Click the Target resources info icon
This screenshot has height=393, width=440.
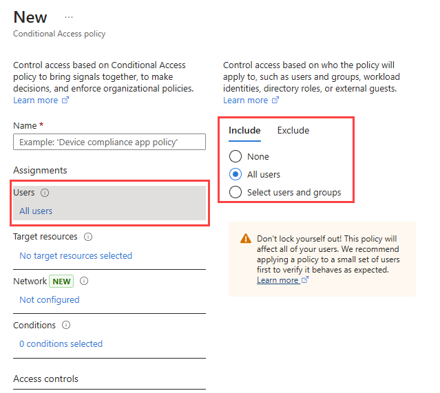(x=88, y=237)
